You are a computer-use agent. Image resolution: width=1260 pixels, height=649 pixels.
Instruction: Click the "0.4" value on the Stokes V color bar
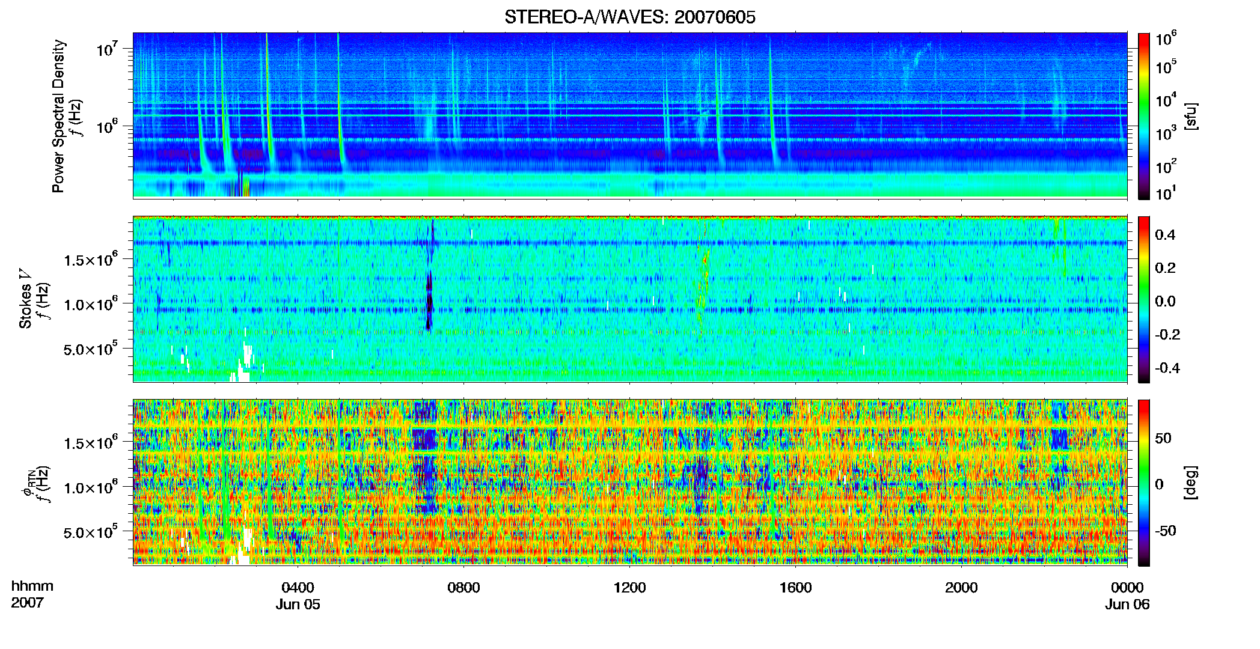(x=1165, y=235)
